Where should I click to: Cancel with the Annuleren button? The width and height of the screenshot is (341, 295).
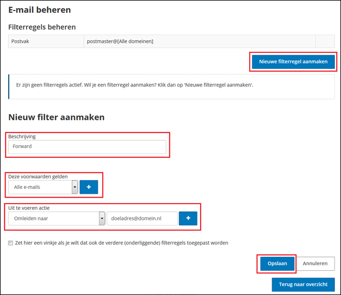[316, 264]
